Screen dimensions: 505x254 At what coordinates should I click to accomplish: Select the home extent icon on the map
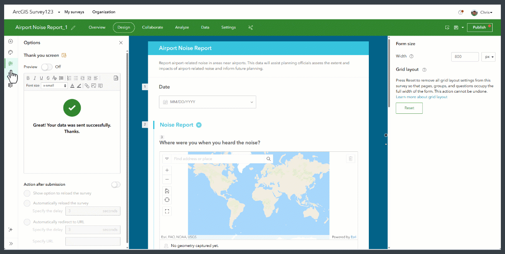pyautogui.click(x=167, y=191)
